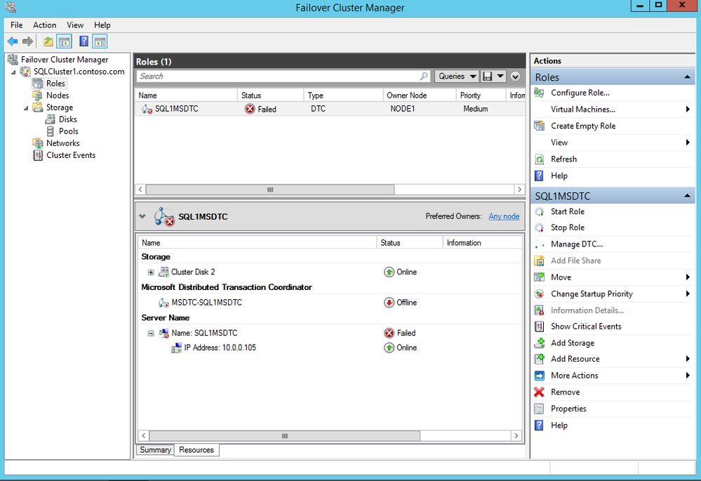Collapse the Roles actions section arrow
Screen dimensions: 701x481
687,77
